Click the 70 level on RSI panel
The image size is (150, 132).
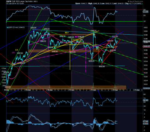point(145,98)
